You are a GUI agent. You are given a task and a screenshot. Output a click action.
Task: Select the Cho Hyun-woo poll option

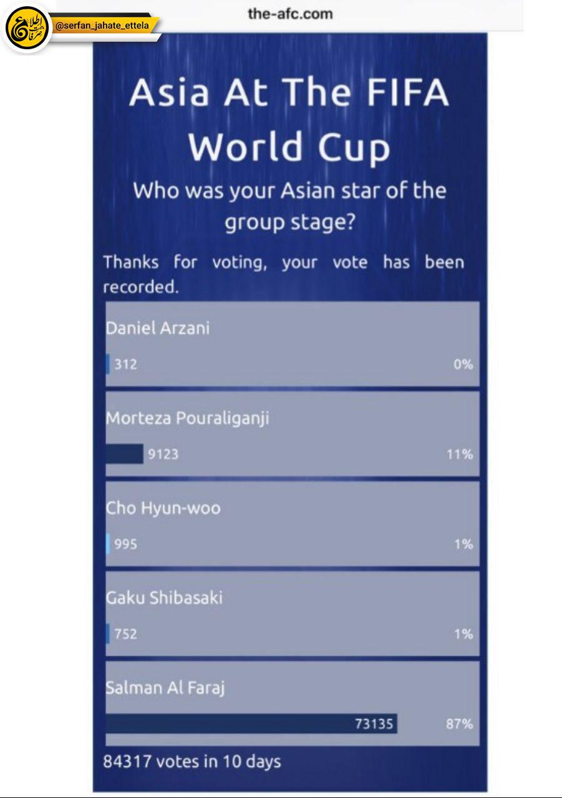coord(293,523)
